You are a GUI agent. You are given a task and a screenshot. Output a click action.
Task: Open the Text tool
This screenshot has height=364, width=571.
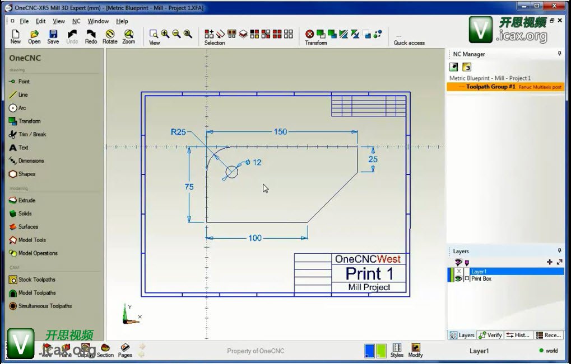pos(18,148)
